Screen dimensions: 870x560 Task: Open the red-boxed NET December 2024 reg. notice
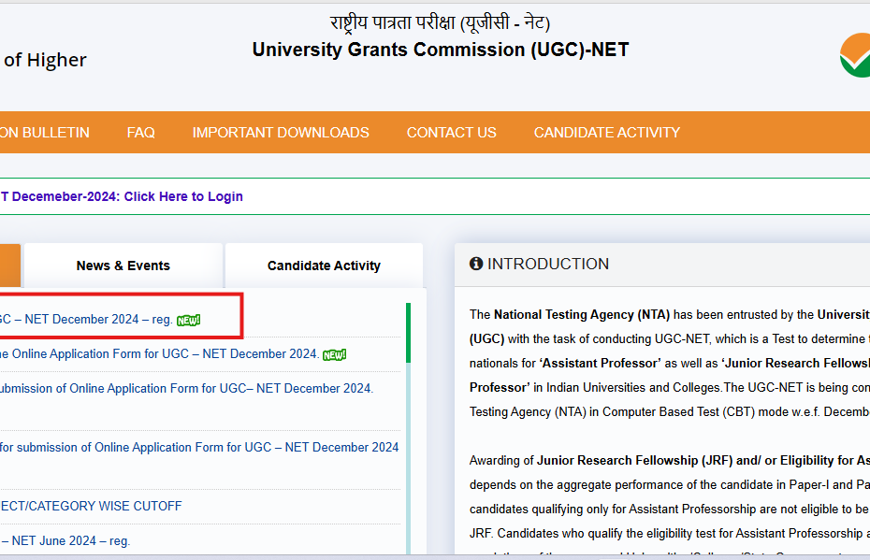coord(86,320)
